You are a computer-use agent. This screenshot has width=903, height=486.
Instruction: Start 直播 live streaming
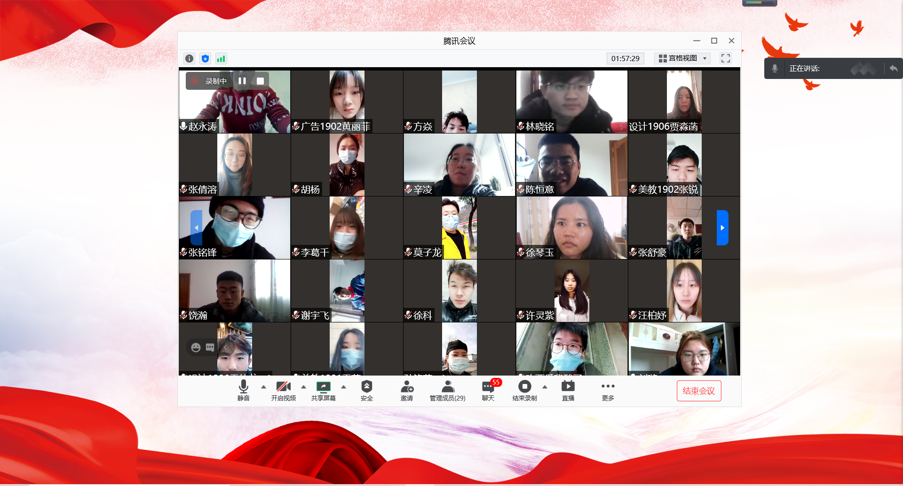point(568,391)
